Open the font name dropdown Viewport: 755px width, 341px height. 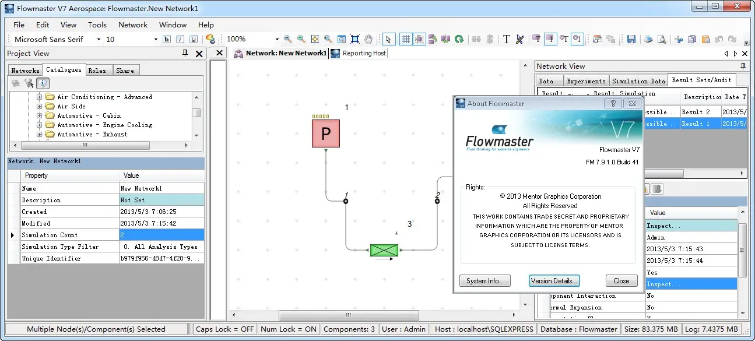pos(98,39)
